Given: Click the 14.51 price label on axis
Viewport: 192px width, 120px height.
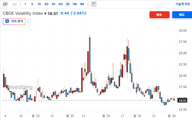Looking at the screenshot, I should pyautogui.click(x=183, y=101).
